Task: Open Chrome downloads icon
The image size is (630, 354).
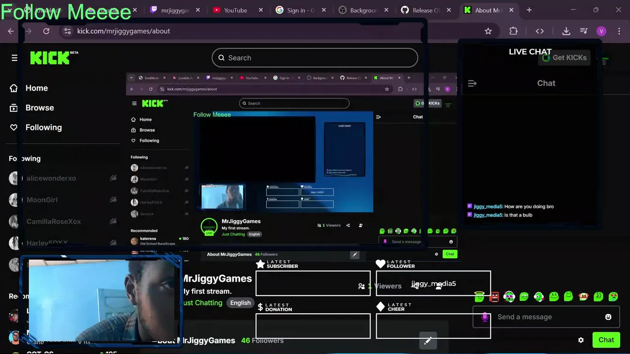Action: [566, 31]
